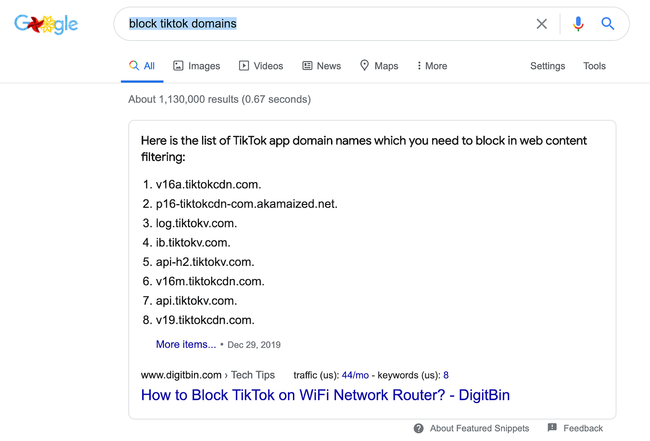The width and height of the screenshot is (650, 441).
Task: Expand the snippet with More items link
Action: pos(186,344)
